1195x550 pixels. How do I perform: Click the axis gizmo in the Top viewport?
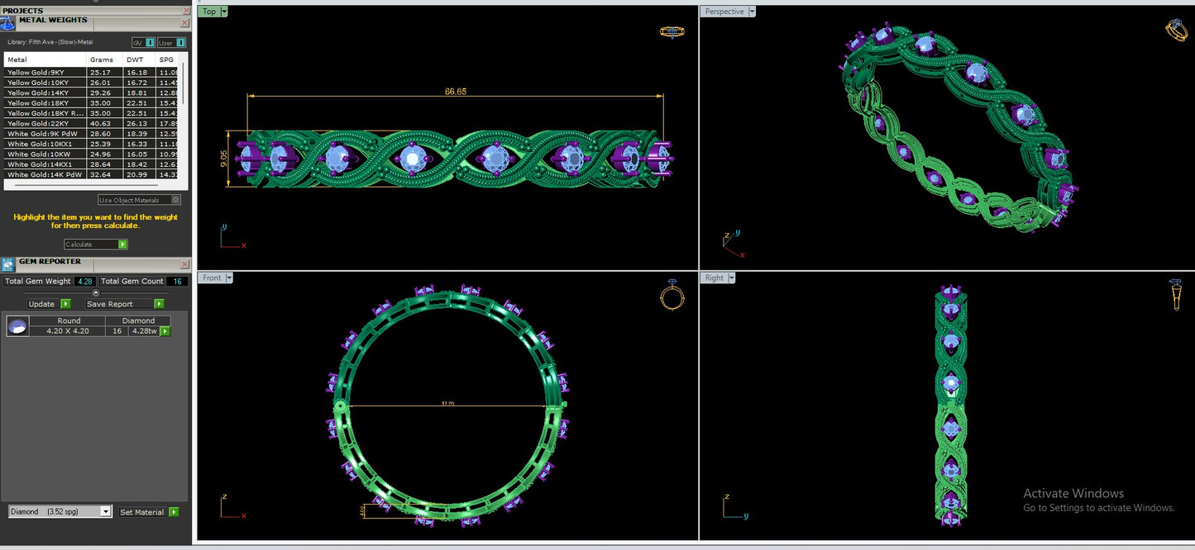[232, 236]
